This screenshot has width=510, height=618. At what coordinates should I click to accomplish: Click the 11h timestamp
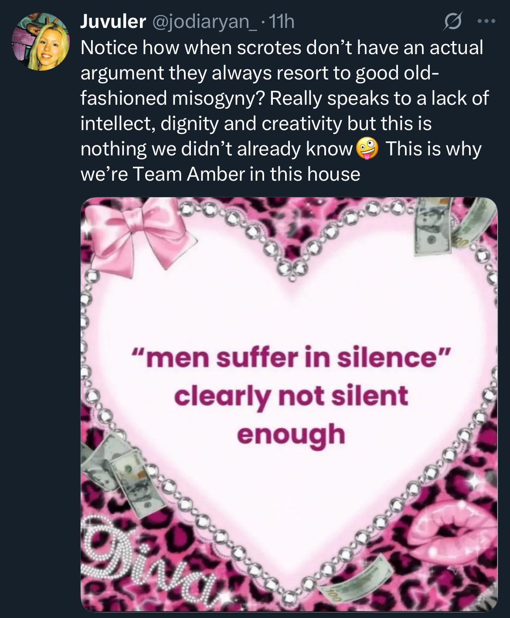tap(282, 21)
